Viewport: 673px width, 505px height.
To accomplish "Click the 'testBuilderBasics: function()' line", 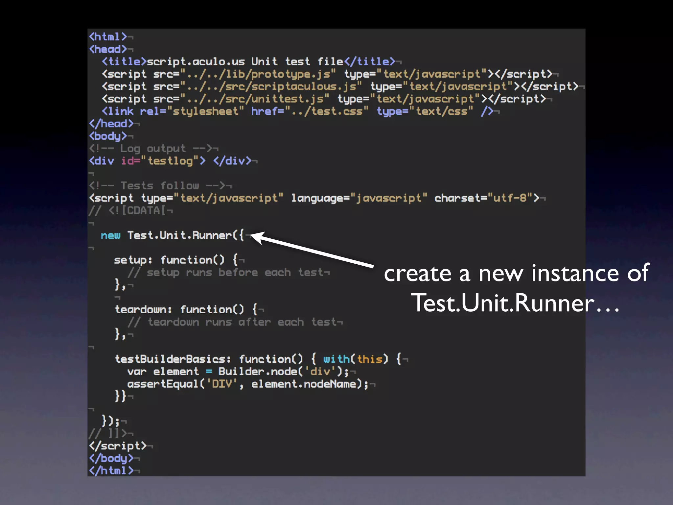I will coord(258,359).
